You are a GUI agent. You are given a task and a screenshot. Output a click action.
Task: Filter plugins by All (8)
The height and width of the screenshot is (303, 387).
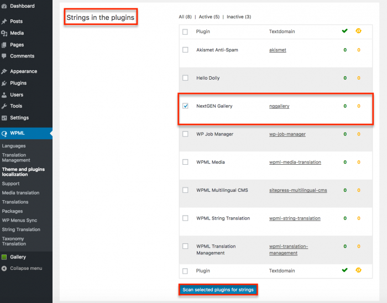[x=185, y=17]
